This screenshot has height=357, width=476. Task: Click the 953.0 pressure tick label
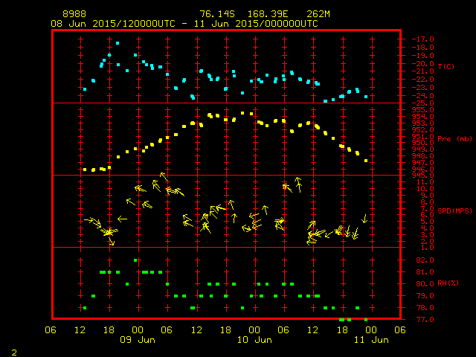[422, 123]
